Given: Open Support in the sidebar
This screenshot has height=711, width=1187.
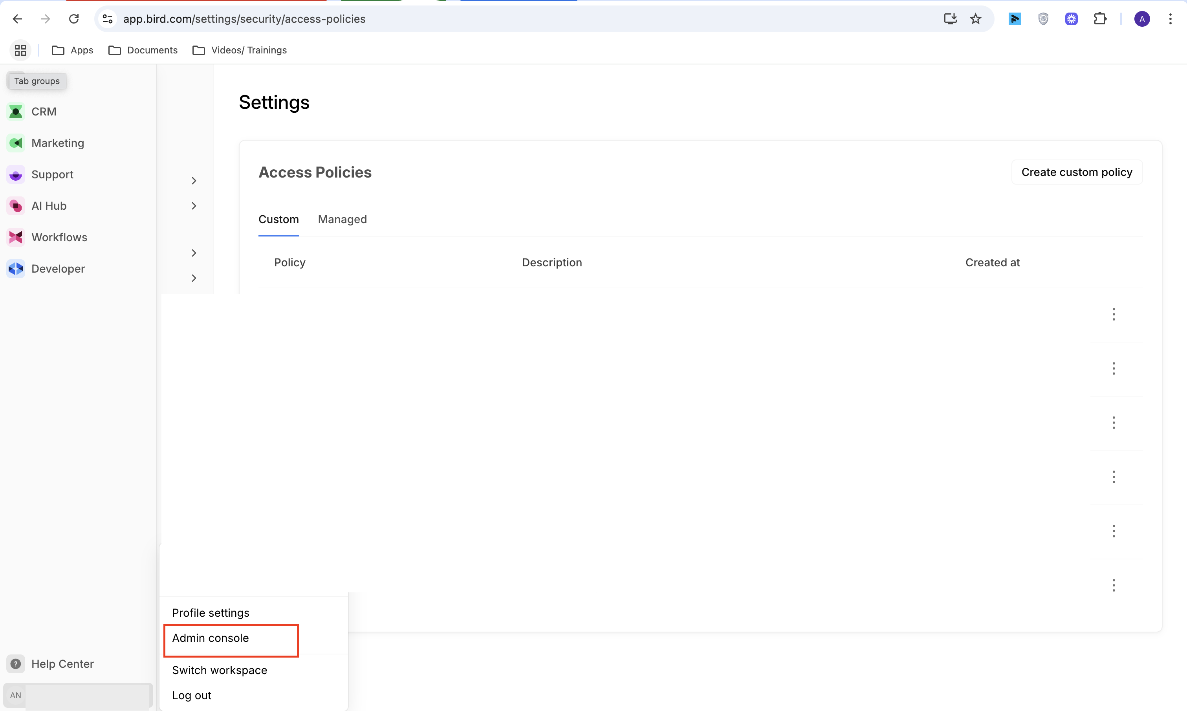Looking at the screenshot, I should click(x=40, y=175).
